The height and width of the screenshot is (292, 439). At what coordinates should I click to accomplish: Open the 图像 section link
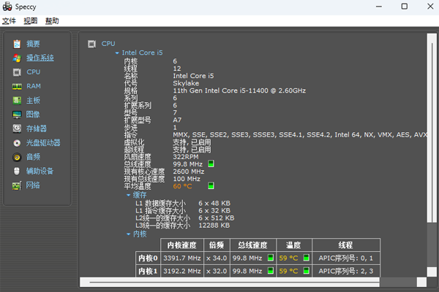click(x=33, y=115)
